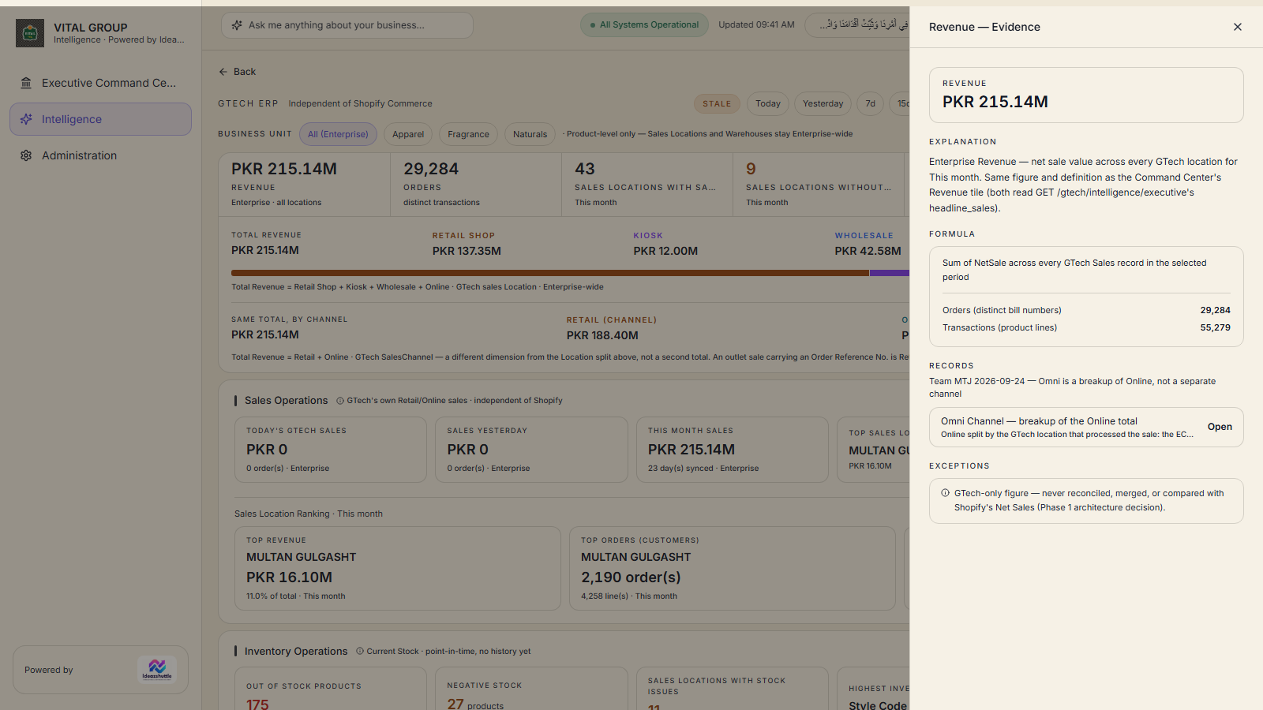Click the Ask me anything input field
This screenshot has height=710, width=1263.
pos(347,25)
